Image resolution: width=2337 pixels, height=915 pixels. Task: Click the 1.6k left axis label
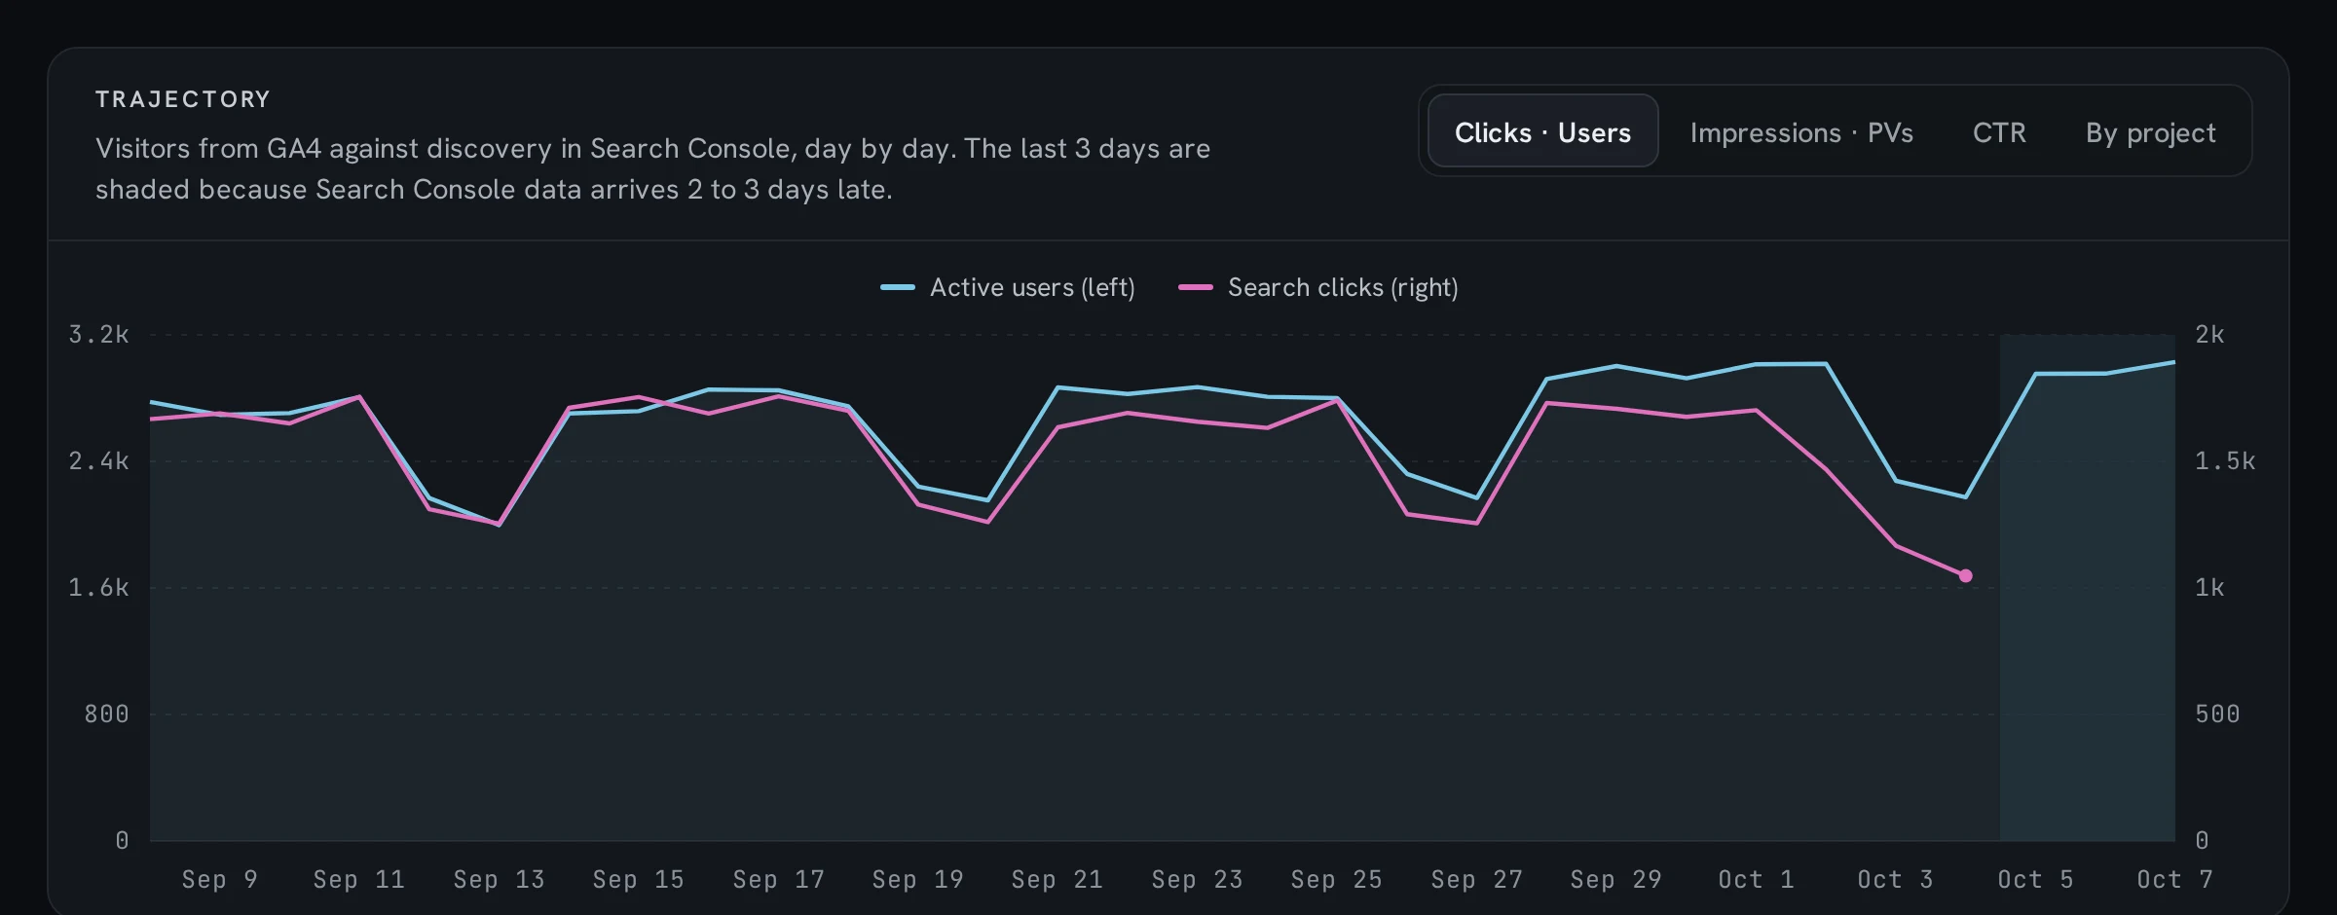point(98,588)
